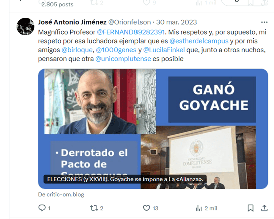Screen dimensions: 274x219
Task: Open José Antonio Jiménez profile avatar
Action: [x=25, y=27]
